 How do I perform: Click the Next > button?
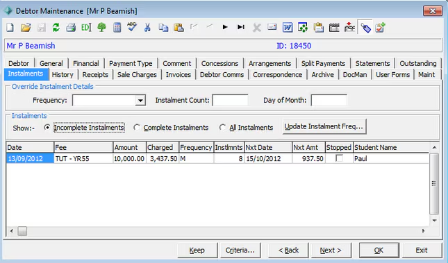tap(331, 250)
